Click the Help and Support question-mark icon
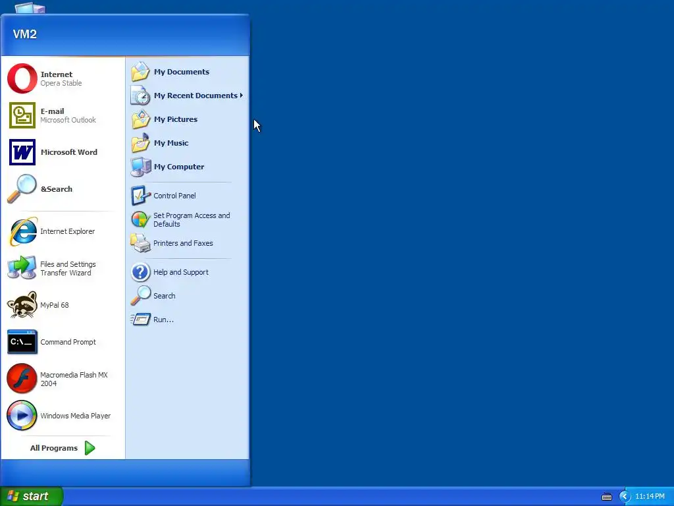 141,272
